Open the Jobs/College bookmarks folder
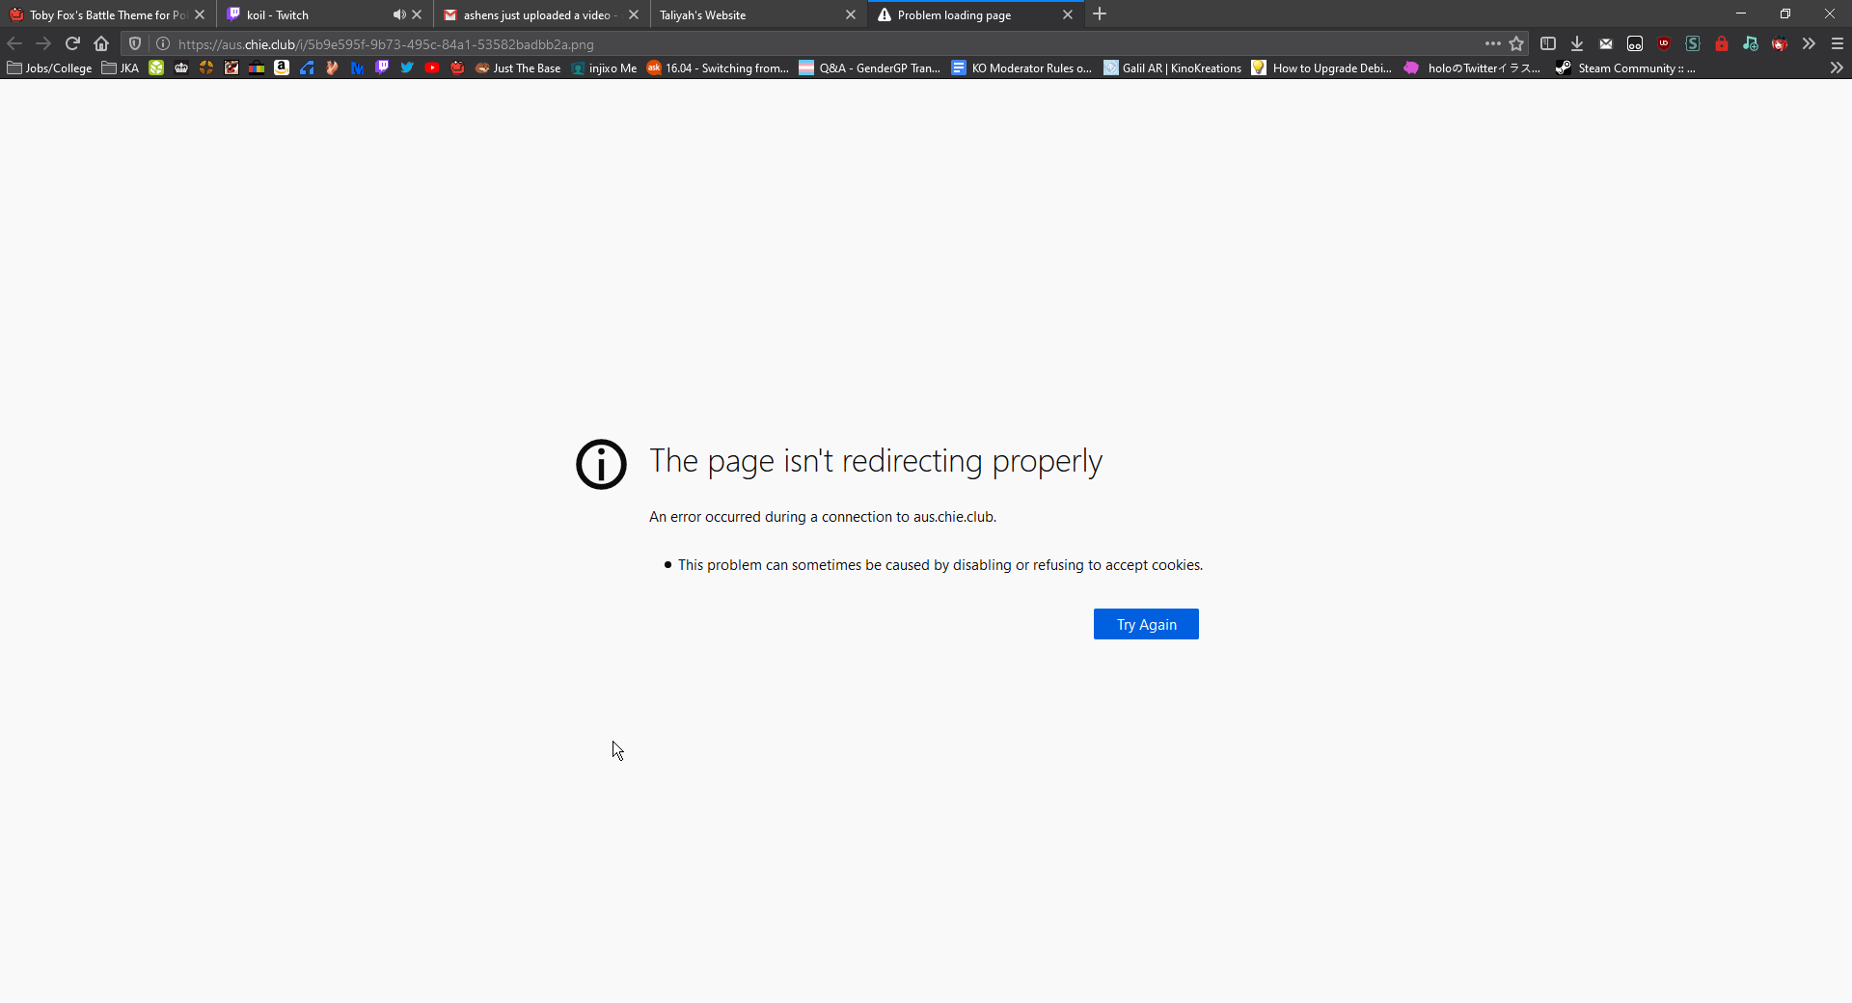Screen dimensions: 1852x1003 click(49, 68)
